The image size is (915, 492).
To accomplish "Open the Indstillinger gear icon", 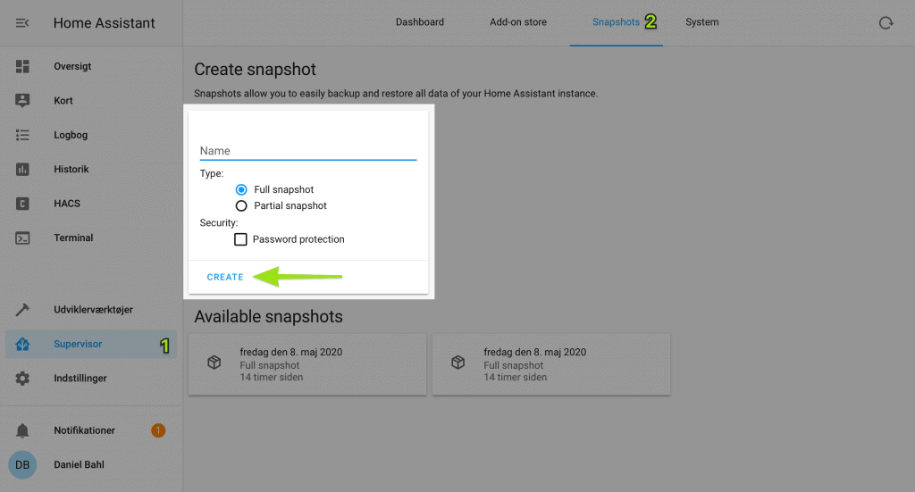I will click(22, 379).
